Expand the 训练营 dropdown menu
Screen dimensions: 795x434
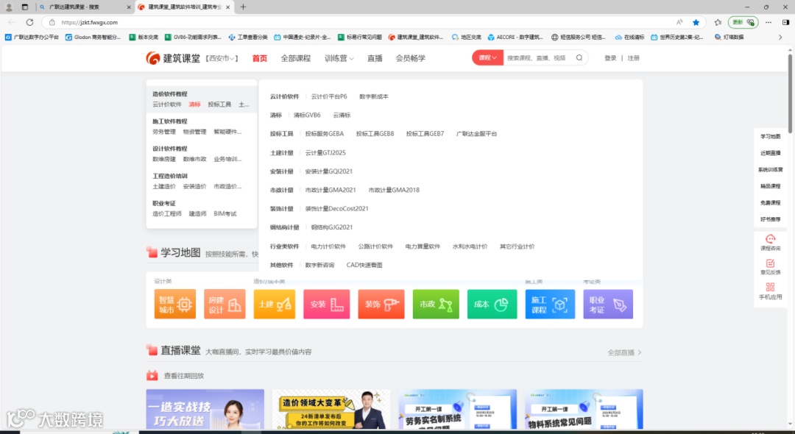[339, 58]
